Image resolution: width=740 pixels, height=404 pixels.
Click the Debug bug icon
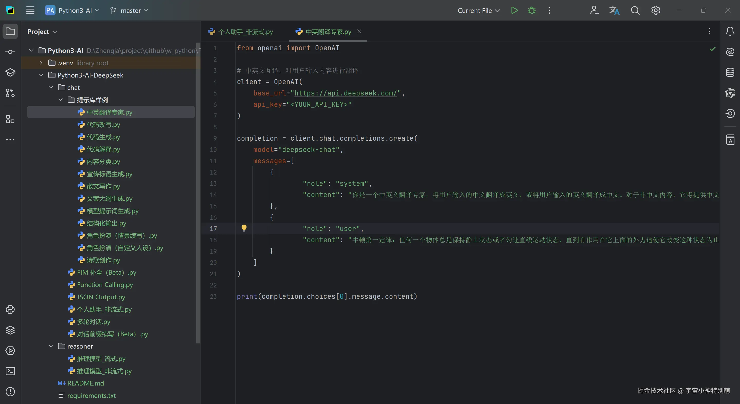tap(532, 11)
